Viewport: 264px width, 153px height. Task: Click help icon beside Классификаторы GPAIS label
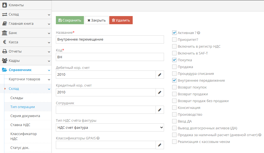click(x=98, y=138)
